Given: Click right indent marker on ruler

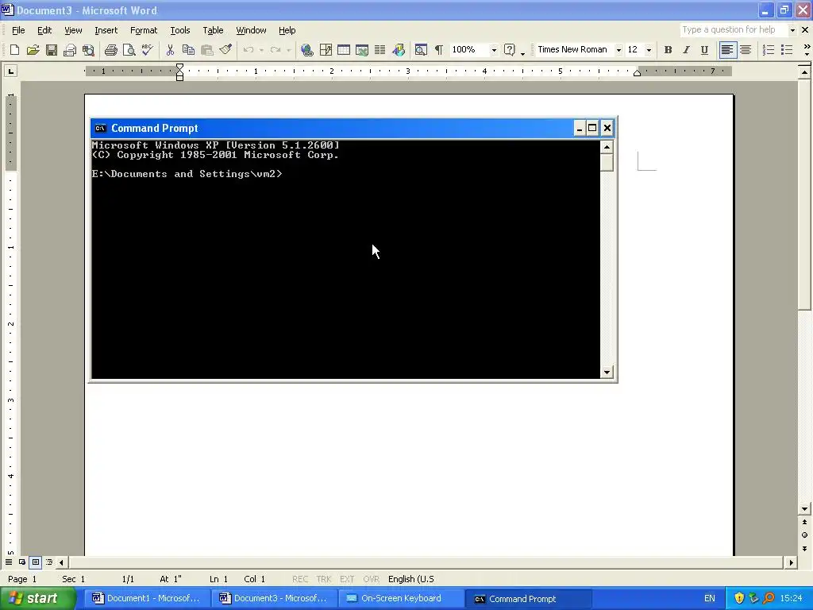Looking at the screenshot, I should coord(638,73).
